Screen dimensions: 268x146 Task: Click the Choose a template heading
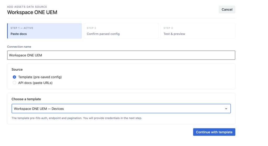pyautogui.click(x=26, y=99)
